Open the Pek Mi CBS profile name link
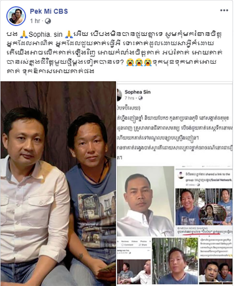 click(x=49, y=11)
